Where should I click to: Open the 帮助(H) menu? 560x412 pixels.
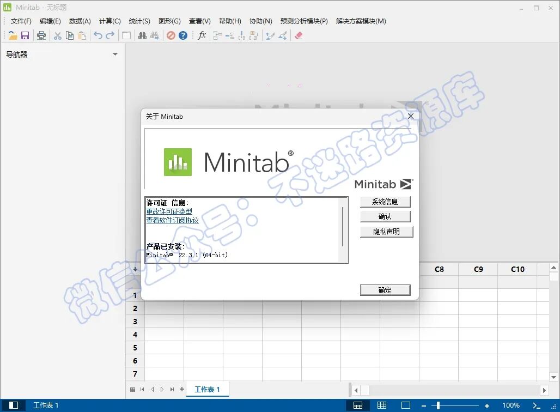click(x=230, y=21)
